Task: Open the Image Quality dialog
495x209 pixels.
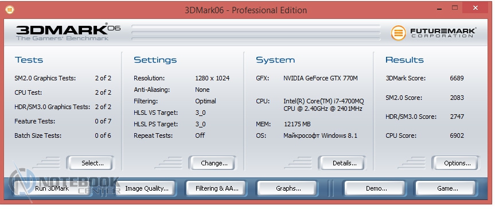Action: [x=147, y=188]
